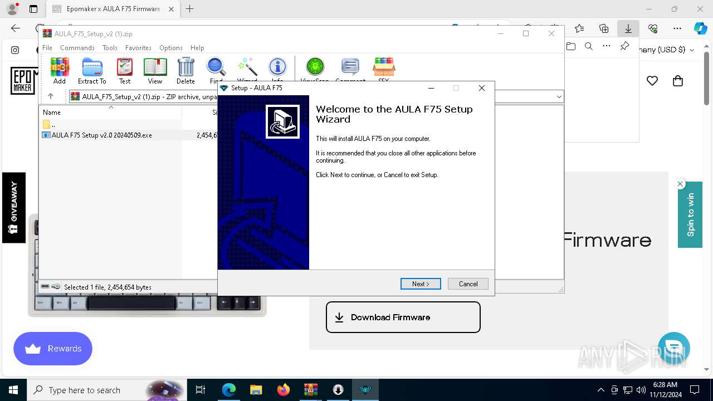Click the taskbar search box

click(x=107, y=390)
